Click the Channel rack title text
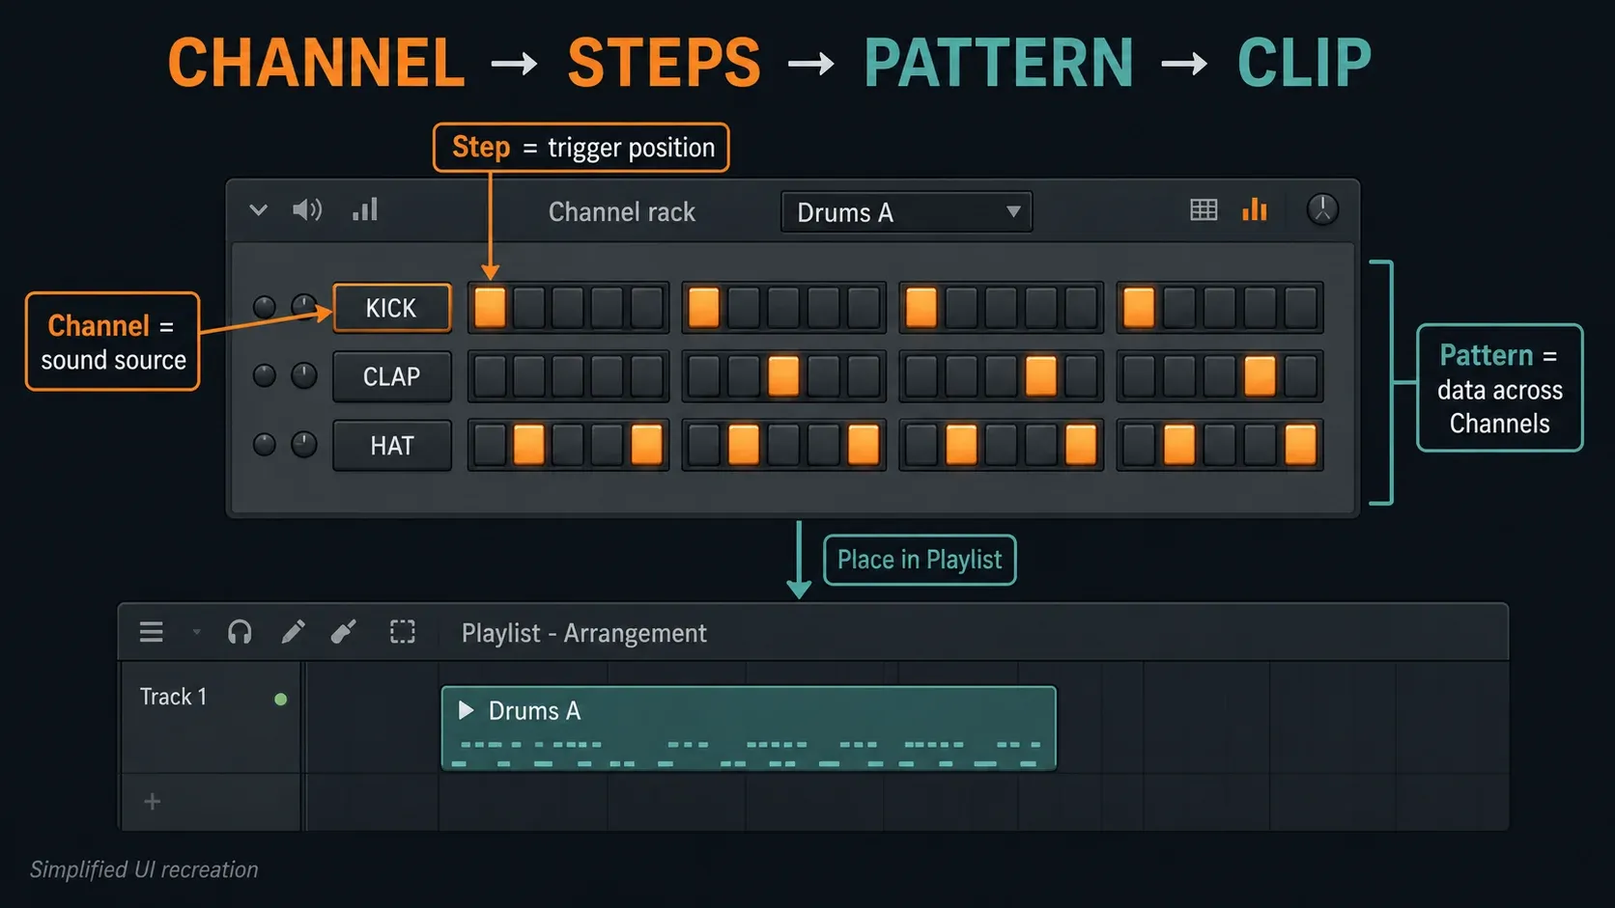The width and height of the screenshot is (1615, 908). [622, 212]
